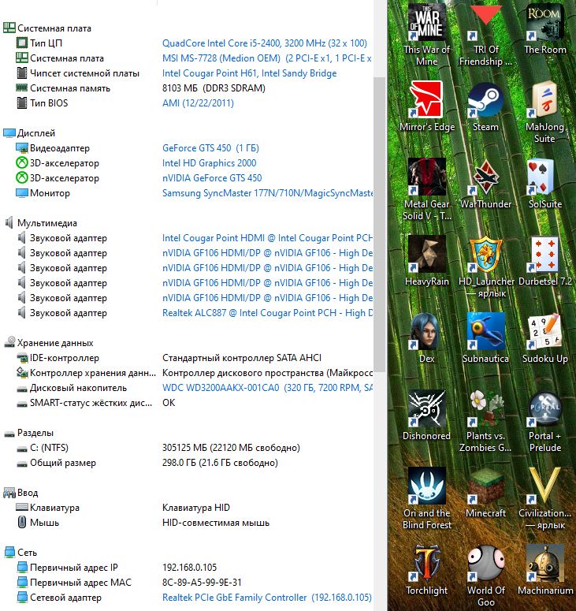Open Realtek PCIe GbE Family Controller link
576x611 pixels.
267,598
